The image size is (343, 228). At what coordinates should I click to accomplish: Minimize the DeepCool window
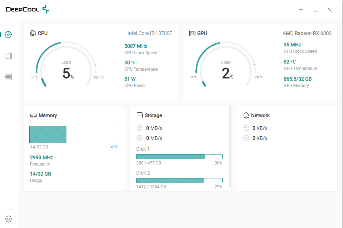pyautogui.click(x=301, y=10)
